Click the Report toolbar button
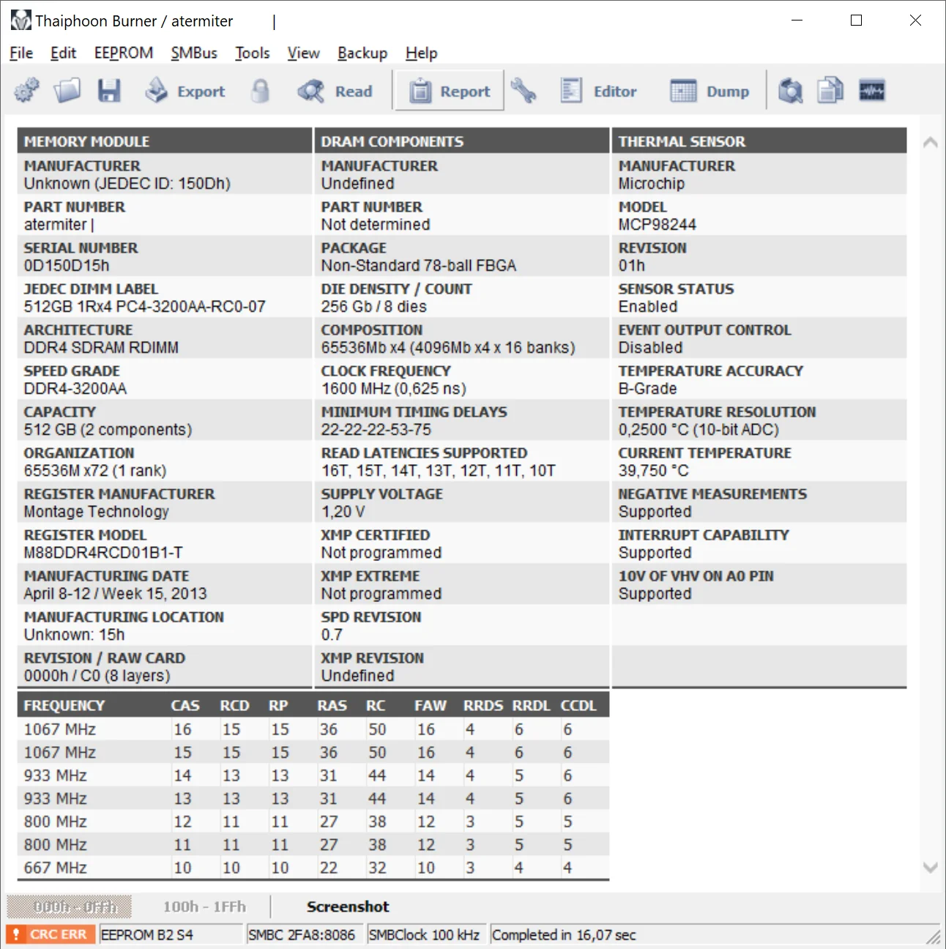 450,91
